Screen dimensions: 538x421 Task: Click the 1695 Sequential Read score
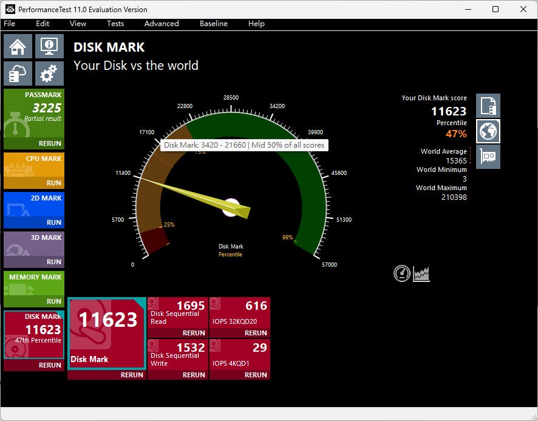tap(191, 306)
